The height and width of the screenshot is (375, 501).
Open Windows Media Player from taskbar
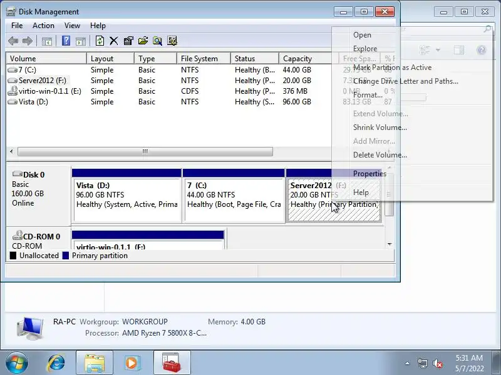132,363
